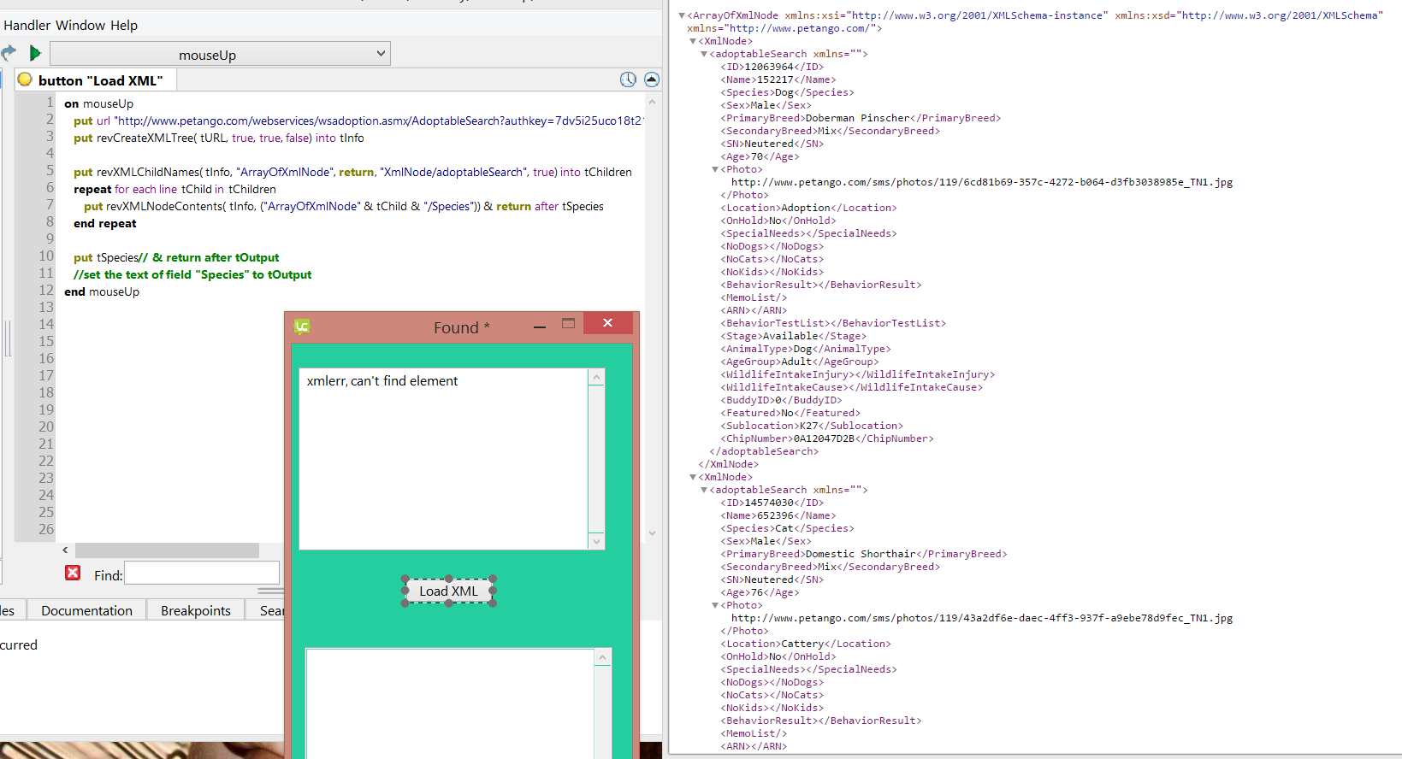Click the script editor horizontal scrollbar
The image size is (1402, 759).
point(167,550)
